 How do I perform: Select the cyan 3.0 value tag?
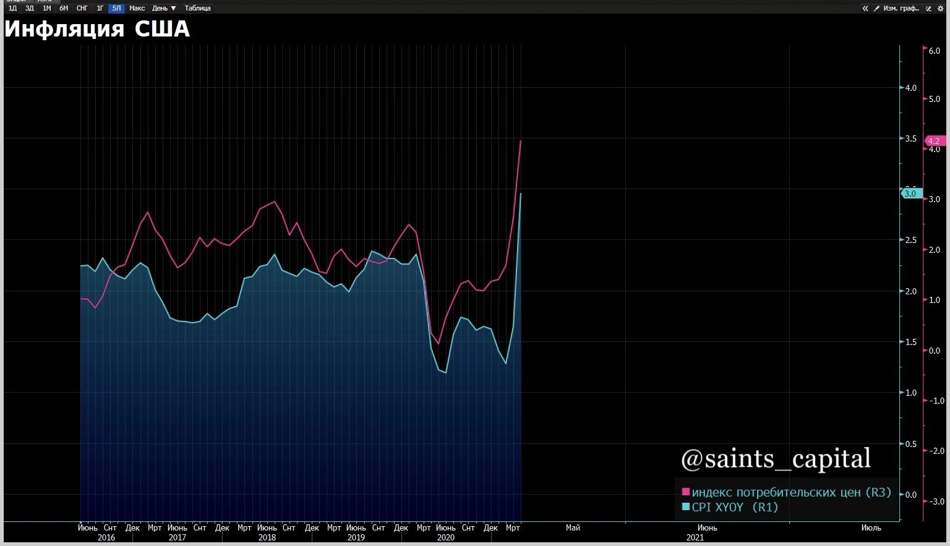(x=912, y=194)
